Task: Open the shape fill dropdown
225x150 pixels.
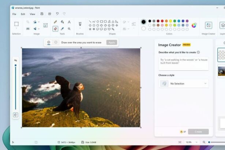Action: coord(128,29)
